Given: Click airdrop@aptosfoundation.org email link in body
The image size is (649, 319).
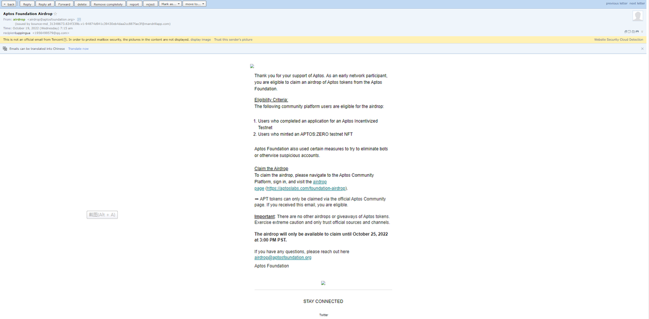Looking at the screenshot, I should click(283, 257).
